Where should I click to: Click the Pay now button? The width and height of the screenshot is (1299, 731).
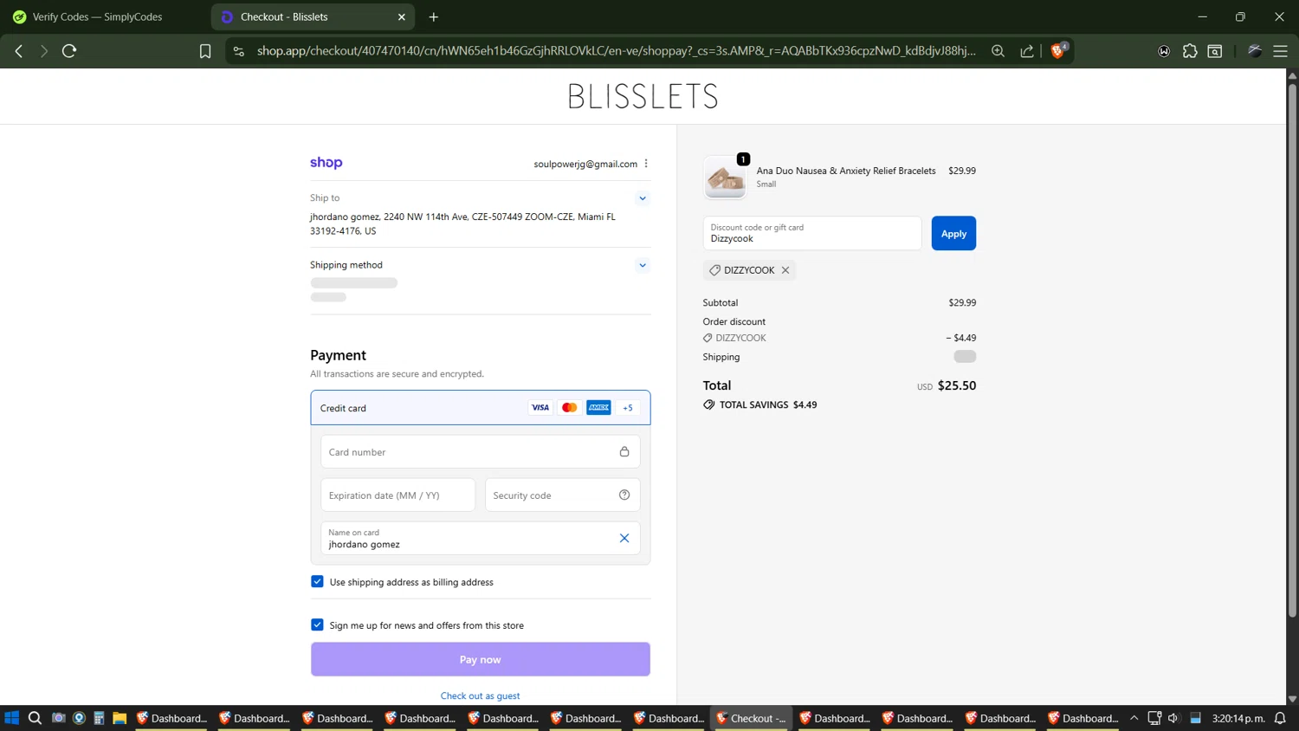pos(481,659)
